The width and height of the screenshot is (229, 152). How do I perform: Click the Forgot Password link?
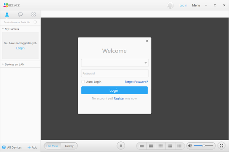(x=136, y=82)
